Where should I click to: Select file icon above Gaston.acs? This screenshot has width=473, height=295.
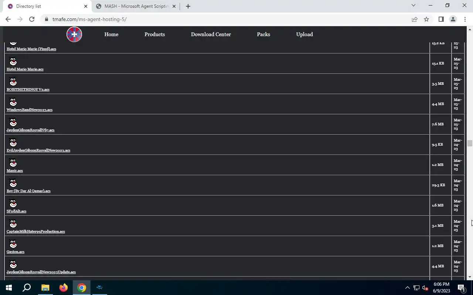(13, 244)
